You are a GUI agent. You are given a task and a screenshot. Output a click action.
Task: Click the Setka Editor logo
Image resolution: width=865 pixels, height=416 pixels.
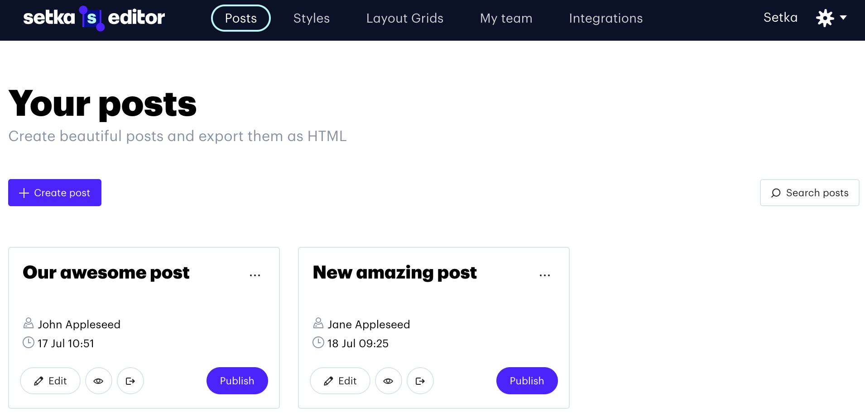[x=94, y=18]
